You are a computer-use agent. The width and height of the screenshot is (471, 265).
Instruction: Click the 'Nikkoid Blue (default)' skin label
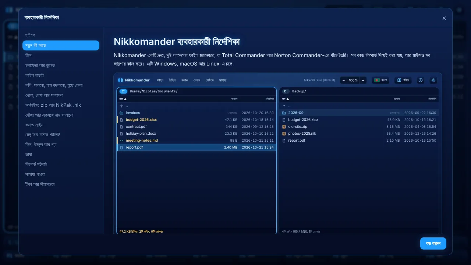click(319, 80)
